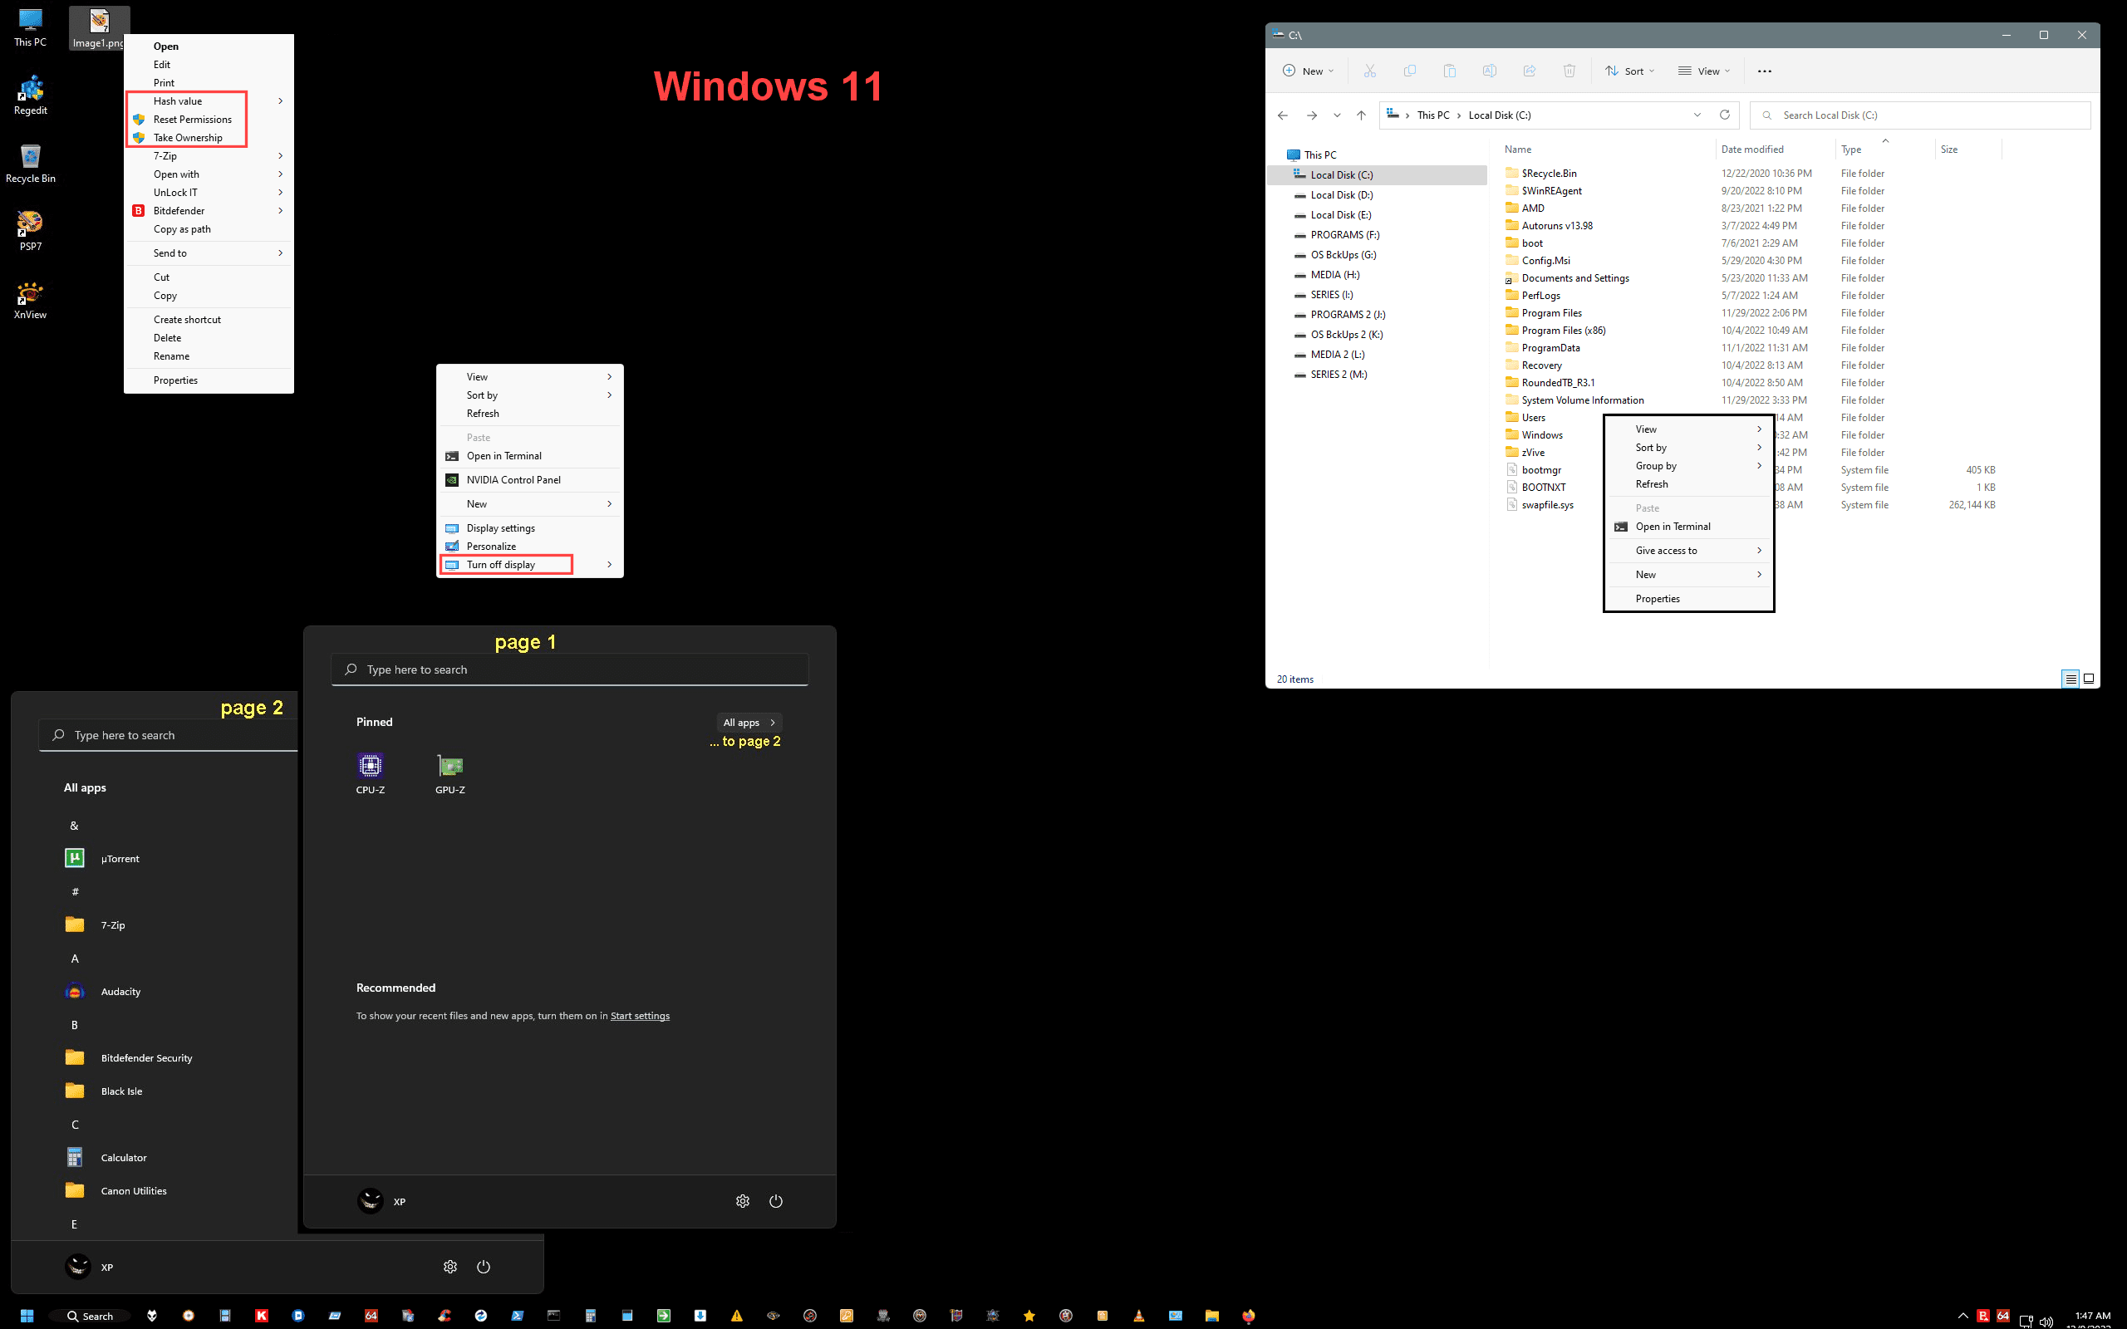Choose Reset Permissions in file context menu
This screenshot has width=2127, height=1329.
[209, 120]
